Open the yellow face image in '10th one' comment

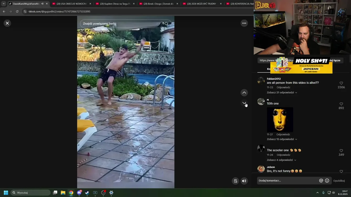tap(280, 120)
